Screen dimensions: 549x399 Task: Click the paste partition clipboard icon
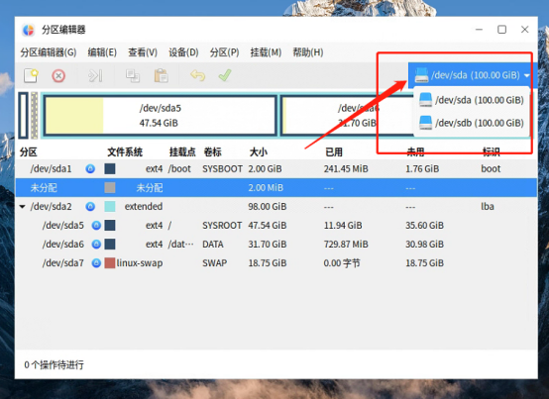click(162, 75)
